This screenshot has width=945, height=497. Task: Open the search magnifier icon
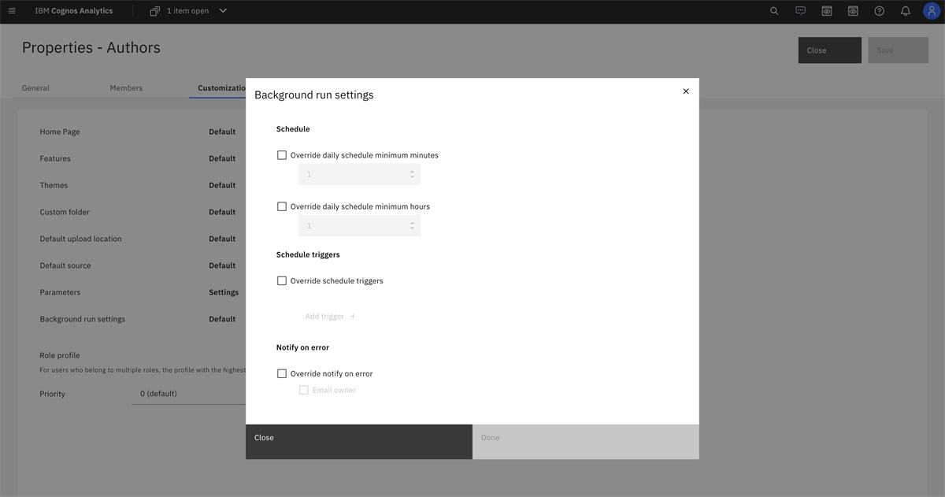(x=774, y=11)
